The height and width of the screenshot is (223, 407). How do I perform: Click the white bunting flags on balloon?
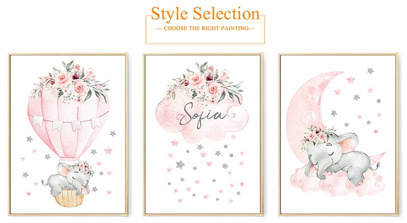click(x=67, y=123)
